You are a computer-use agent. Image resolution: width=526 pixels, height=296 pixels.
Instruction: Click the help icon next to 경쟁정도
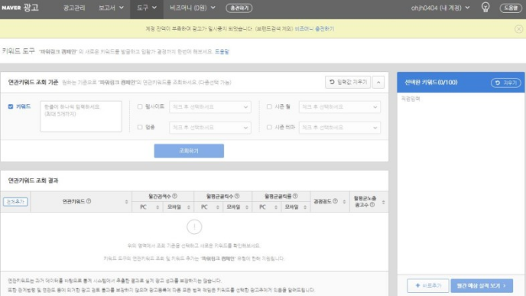335,201
